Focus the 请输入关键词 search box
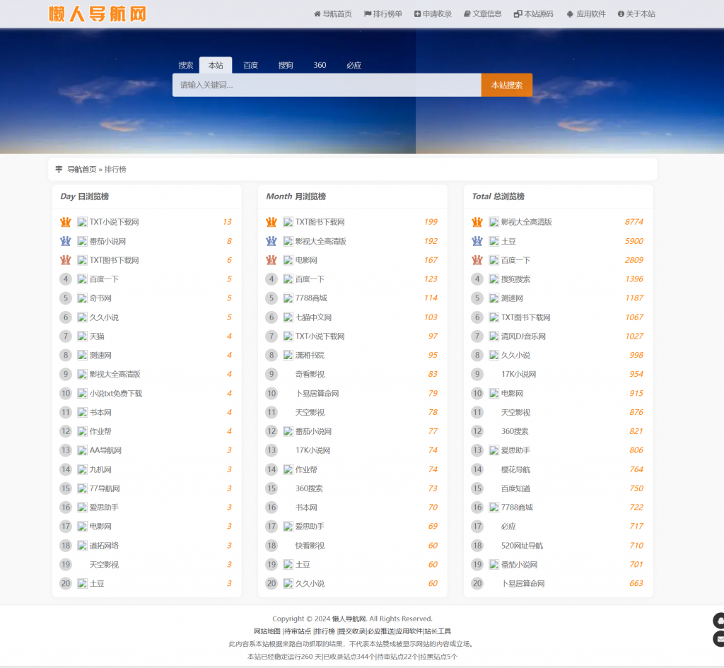This screenshot has width=724, height=668. click(x=327, y=85)
